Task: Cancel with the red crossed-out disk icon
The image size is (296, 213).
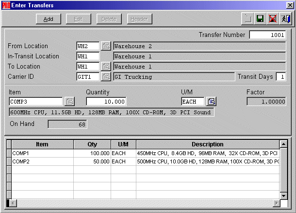Action: (x=273, y=19)
